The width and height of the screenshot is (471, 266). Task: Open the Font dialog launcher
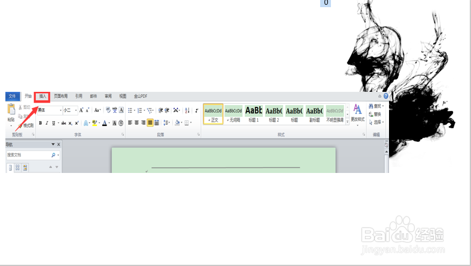pyautogui.click(x=123, y=135)
